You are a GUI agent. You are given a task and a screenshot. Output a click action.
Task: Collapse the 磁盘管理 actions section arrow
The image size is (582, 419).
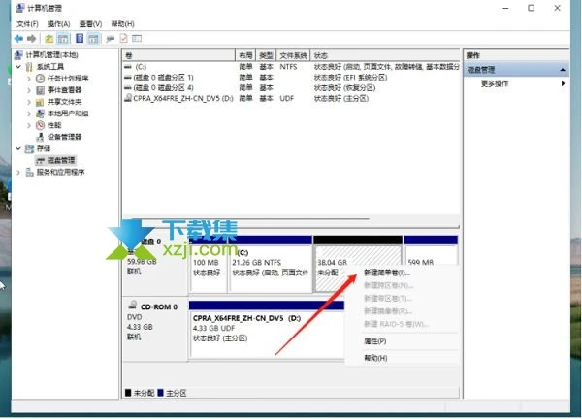[x=563, y=70]
